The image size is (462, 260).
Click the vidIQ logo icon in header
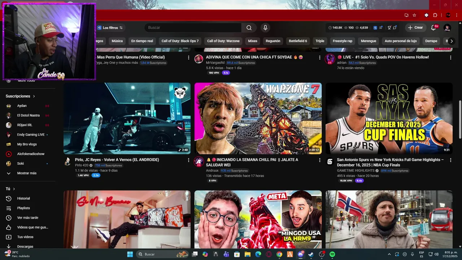(375, 28)
